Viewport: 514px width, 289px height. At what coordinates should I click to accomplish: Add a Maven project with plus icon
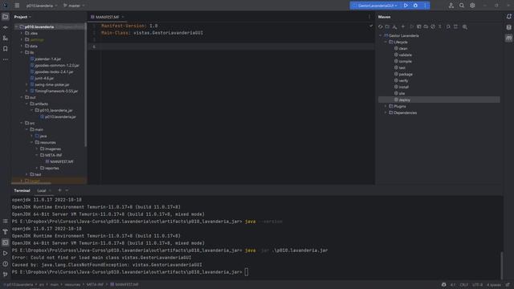coord(403,26)
